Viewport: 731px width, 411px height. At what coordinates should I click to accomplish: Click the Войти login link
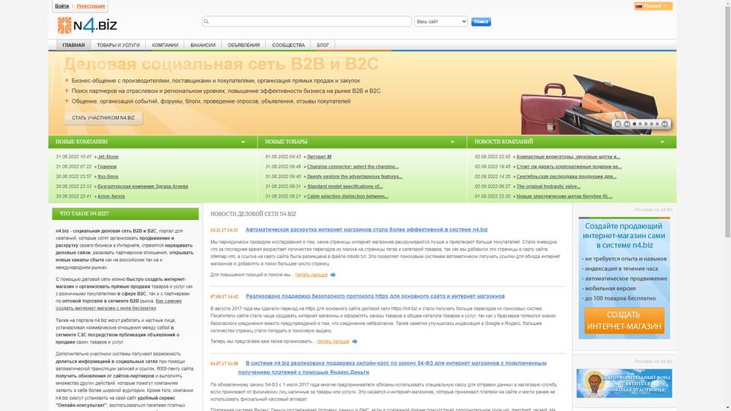tap(62, 6)
